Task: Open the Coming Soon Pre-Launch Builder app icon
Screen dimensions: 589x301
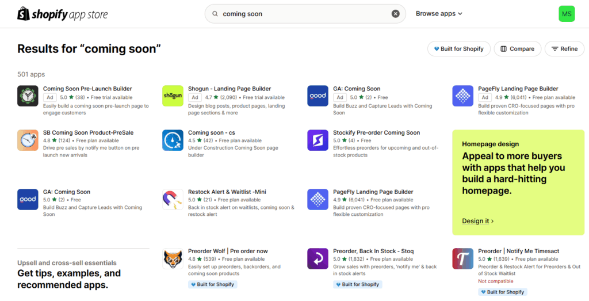Action: 28,96
